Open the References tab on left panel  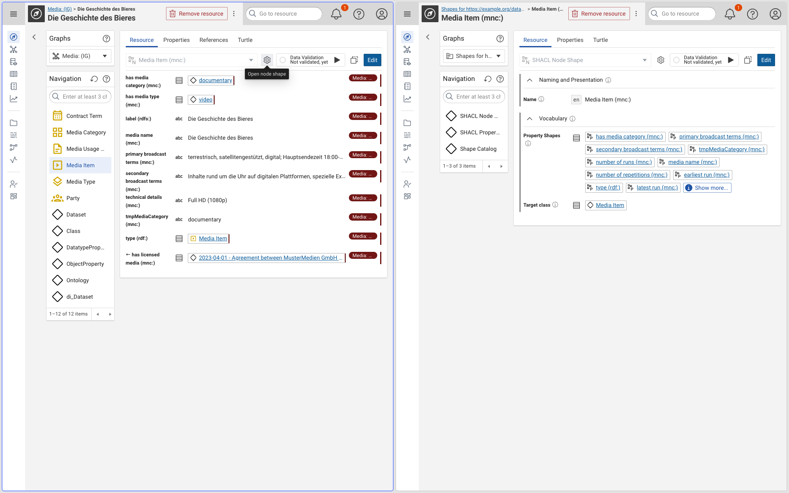(214, 40)
